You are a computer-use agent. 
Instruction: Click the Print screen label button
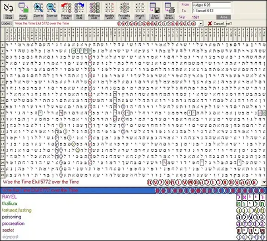169,17
